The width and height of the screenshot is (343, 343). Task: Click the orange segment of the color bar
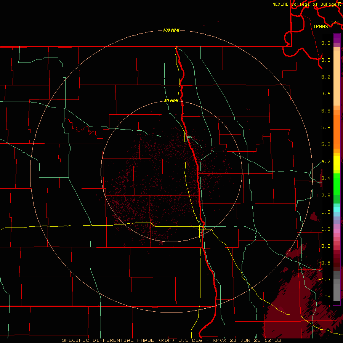click(337, 131)
